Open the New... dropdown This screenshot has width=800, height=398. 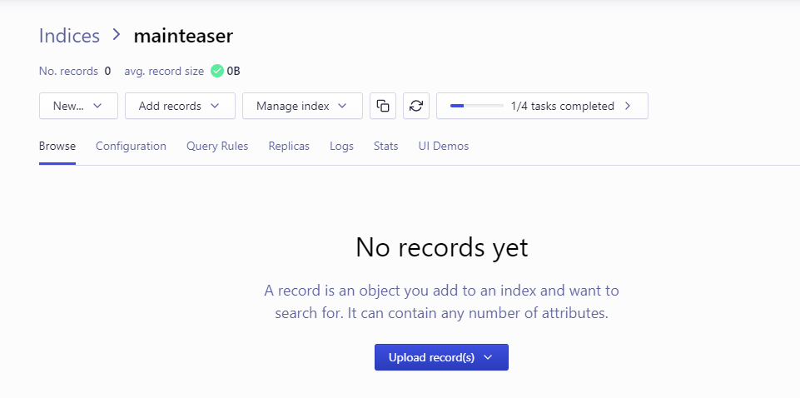click(x=78, y=106)
